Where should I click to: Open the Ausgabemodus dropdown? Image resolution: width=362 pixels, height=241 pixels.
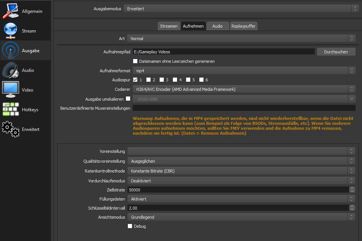coord(241,9)
